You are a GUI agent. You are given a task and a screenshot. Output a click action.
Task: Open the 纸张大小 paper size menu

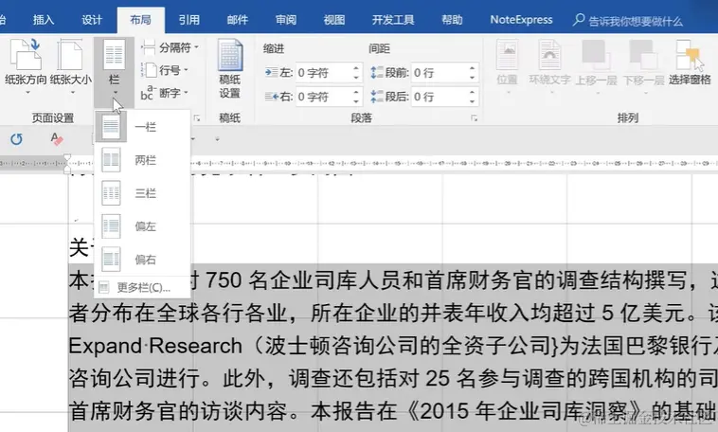point(70,66)
